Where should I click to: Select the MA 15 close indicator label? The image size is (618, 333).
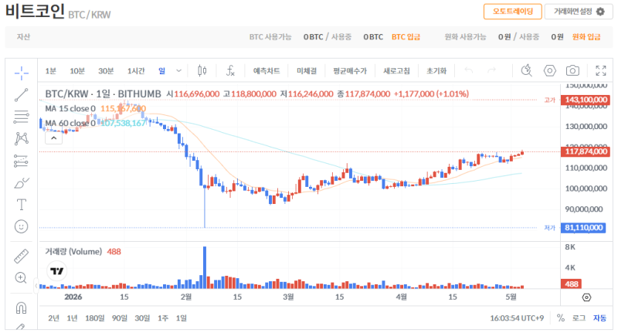click(x=70, y=108)
